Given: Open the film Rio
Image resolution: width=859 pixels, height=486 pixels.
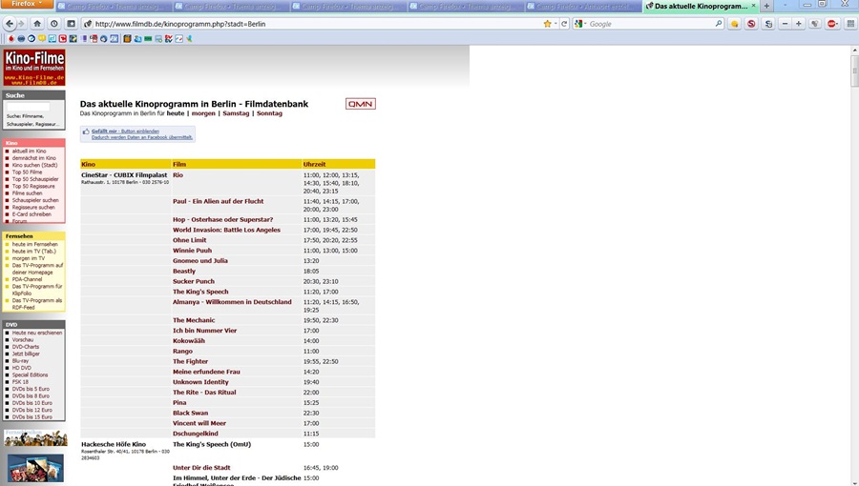Looking at the screenshot, I should [x=178, y=175].
